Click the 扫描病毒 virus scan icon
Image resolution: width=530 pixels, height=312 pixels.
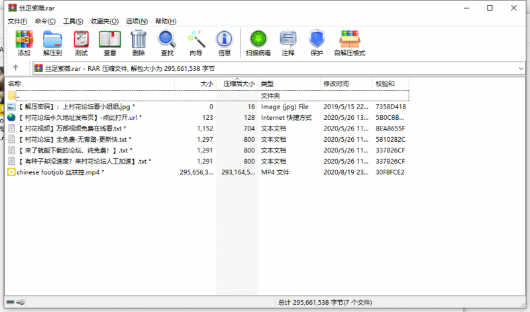(x=258, y=42)
